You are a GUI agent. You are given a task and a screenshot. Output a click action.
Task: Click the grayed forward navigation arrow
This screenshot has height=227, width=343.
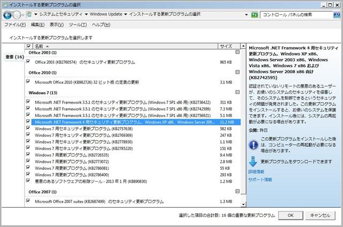pos(17,15)
